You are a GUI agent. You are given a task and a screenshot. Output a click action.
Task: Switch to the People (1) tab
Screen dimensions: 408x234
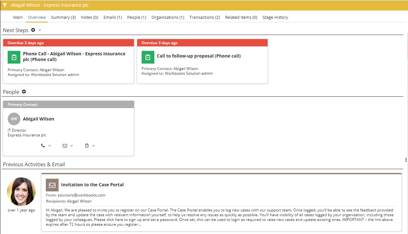pos(137,17)
